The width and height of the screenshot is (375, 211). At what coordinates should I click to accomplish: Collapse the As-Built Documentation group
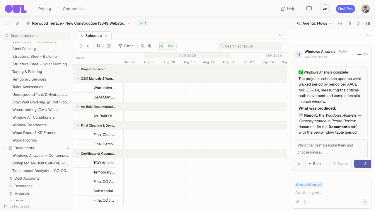pyautogui.click(x=78, y=107)
